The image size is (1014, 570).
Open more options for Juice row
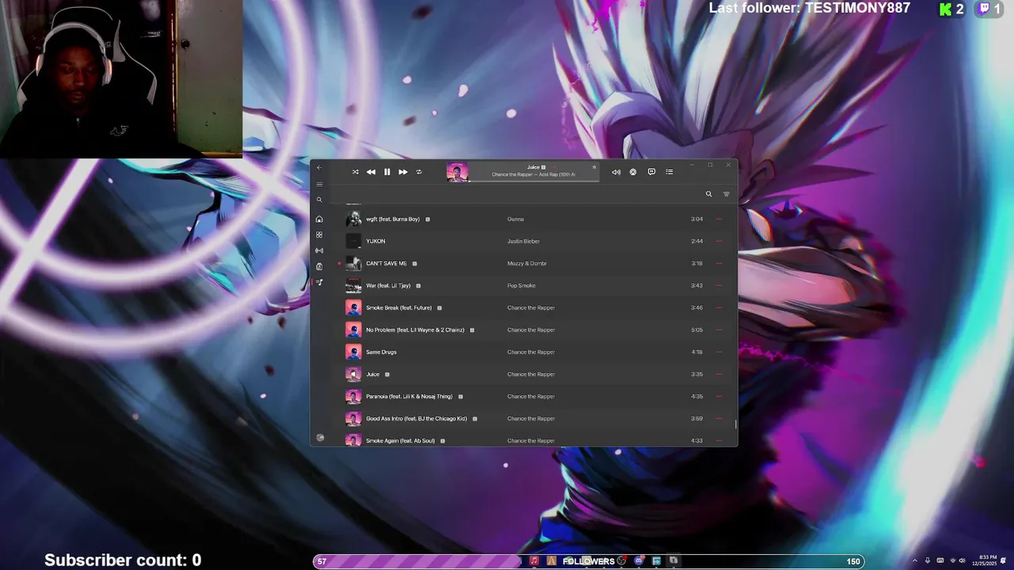719,374
